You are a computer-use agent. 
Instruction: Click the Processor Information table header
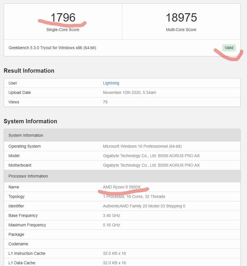tap(122, 176)
